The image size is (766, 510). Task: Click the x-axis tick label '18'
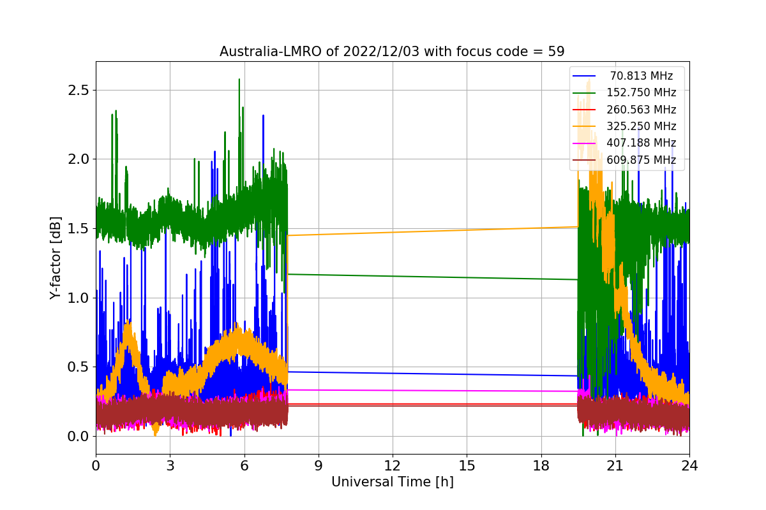pyautogui.click(x=541, y=465)
